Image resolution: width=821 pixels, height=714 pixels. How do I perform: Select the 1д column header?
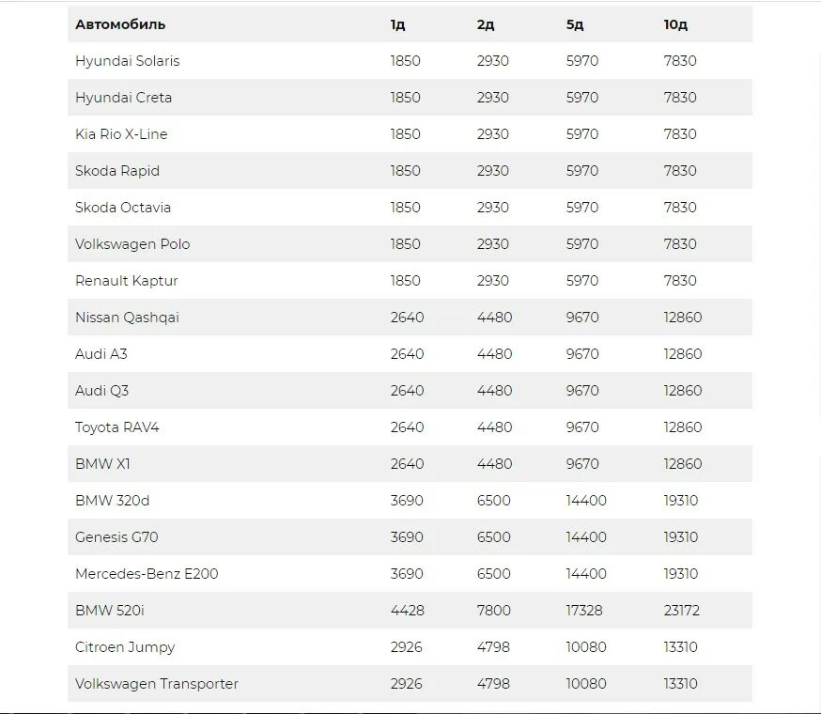click(397, 24)
